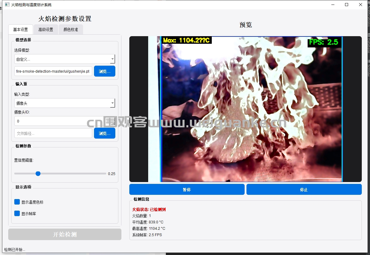Go to the 颜色校准 tab
Screen dimensions: 370x255
pos(71,29)
